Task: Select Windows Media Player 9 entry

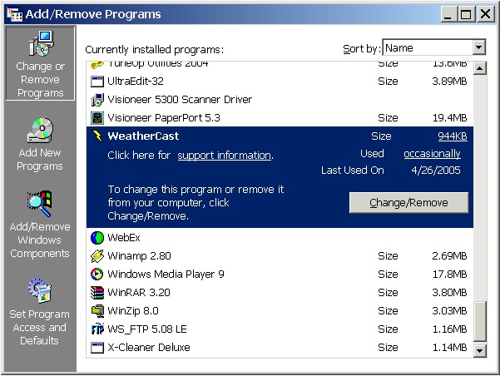Action: [x=280, y=275]
